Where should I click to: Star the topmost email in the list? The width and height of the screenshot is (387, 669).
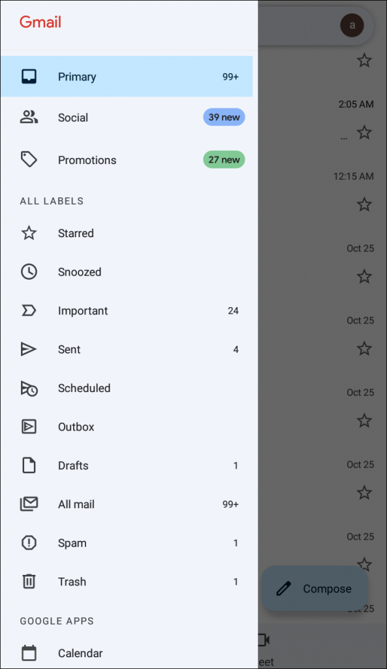(x=364, y=60)
